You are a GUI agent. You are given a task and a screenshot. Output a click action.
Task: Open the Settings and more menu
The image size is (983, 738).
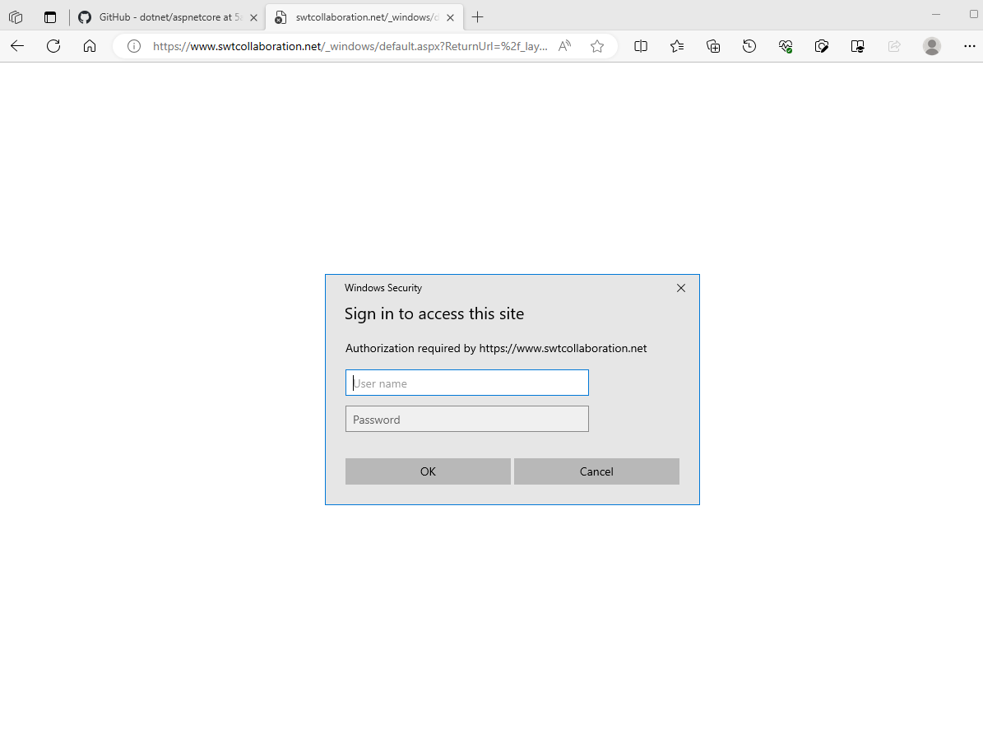970,46
